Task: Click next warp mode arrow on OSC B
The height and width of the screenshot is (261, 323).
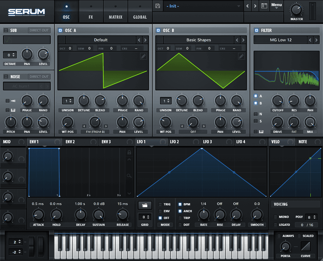Action: (x=204, y=126)
